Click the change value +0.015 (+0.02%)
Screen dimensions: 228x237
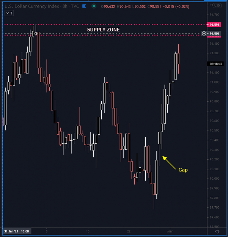[176, 6]
